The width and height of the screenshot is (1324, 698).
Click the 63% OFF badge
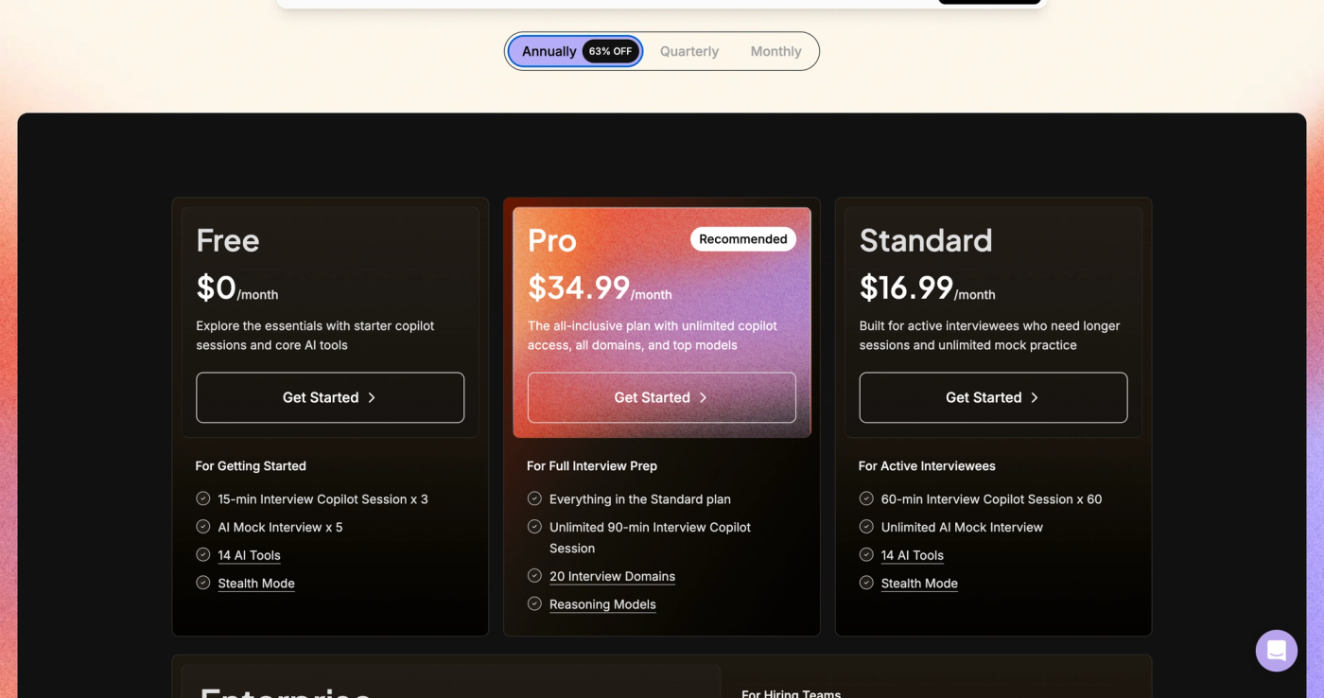tap(610, 51)
